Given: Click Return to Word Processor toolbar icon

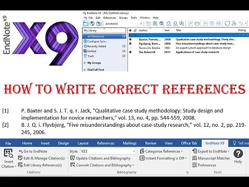Looking at the screenshot, I should [x=218, y=23].
